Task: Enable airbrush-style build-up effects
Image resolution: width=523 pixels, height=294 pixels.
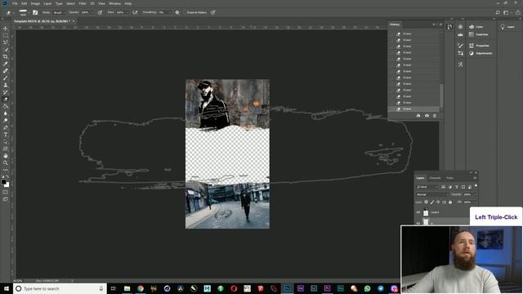Action: [x=135, y=12]
